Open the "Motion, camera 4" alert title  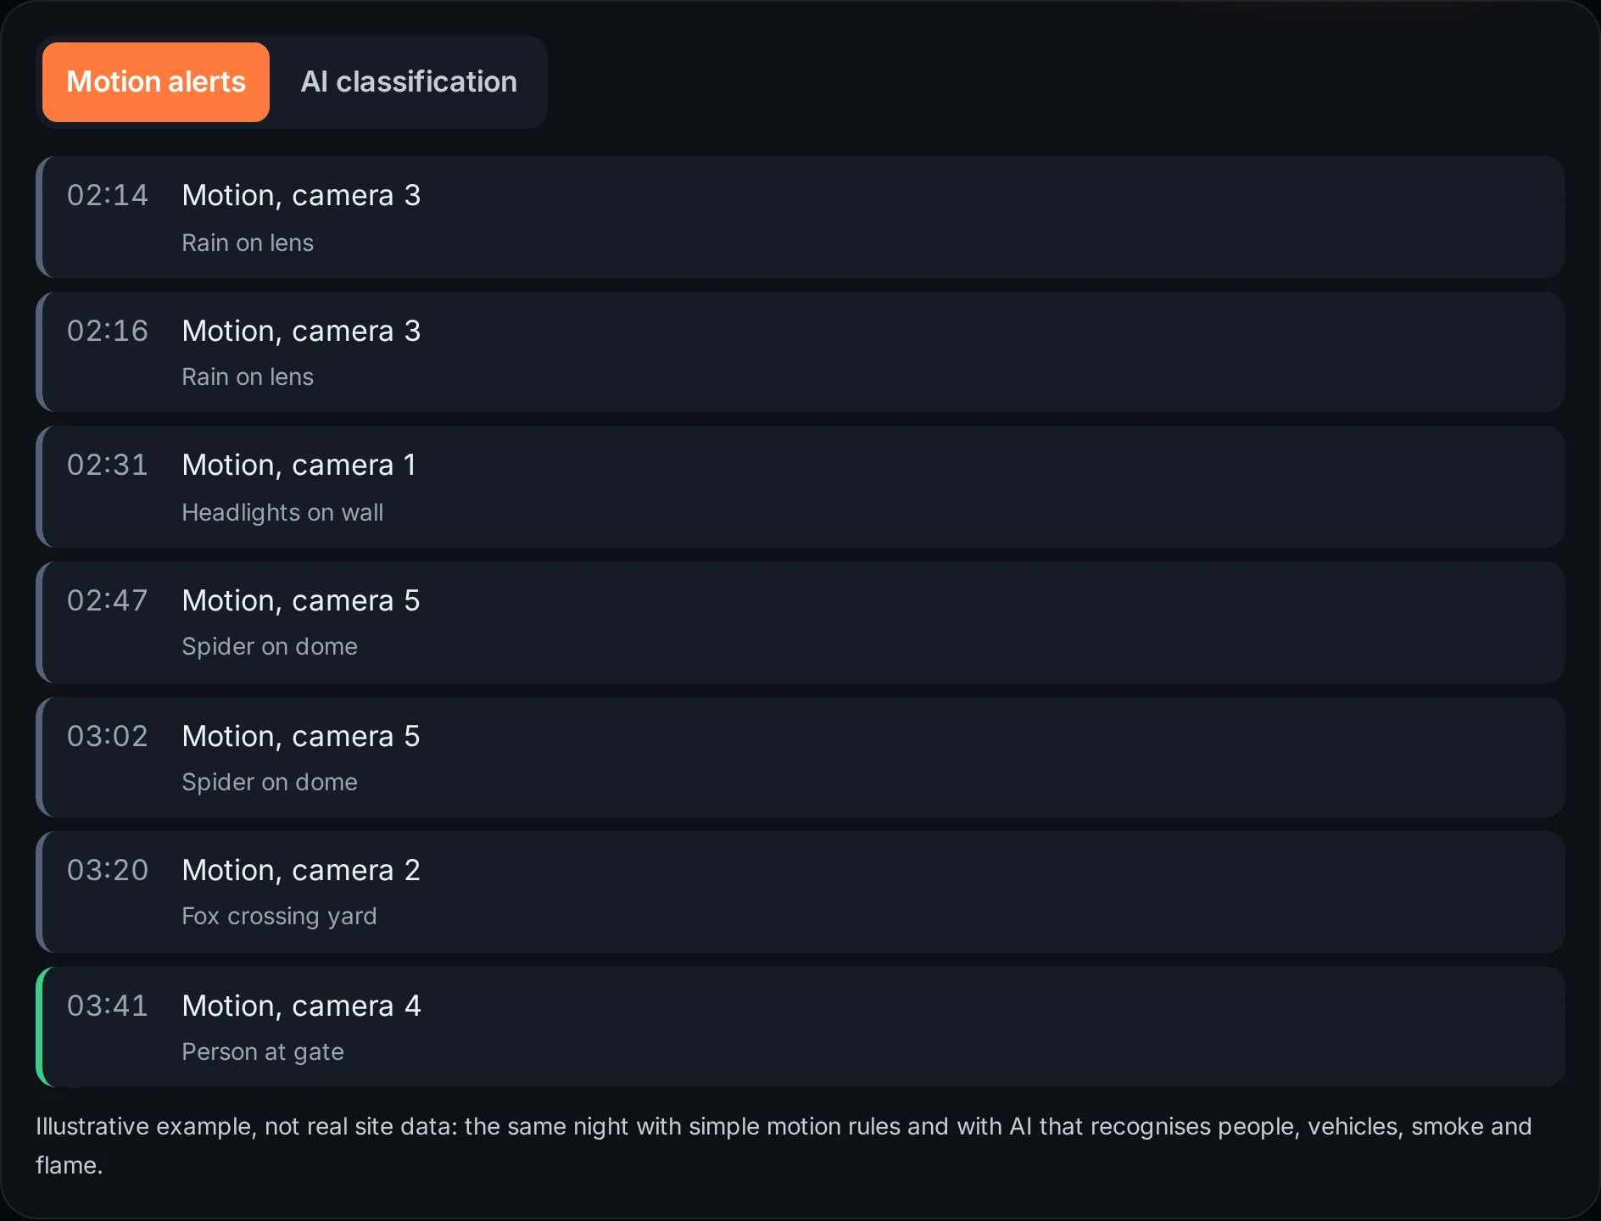(301, 1006)
